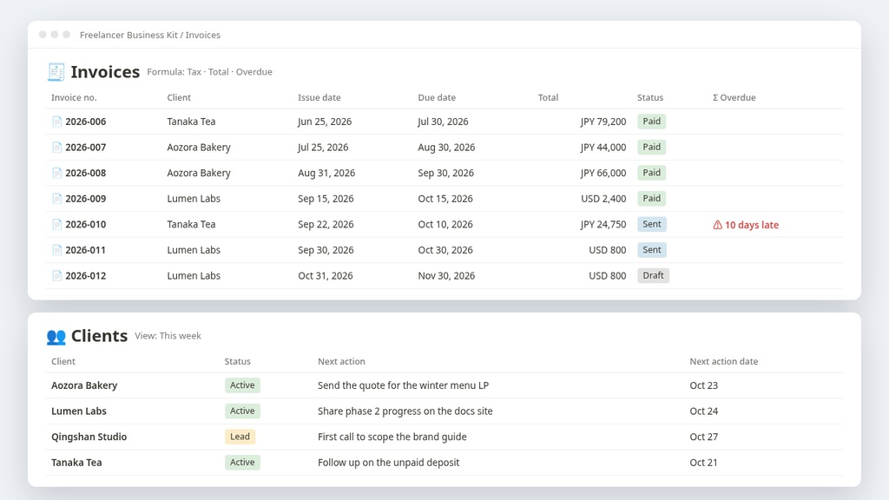The width and height of the screenshot is (889, 500).
Task: Click the due date 'Nov 30, 2026'
Action: (x=446, y=276)
